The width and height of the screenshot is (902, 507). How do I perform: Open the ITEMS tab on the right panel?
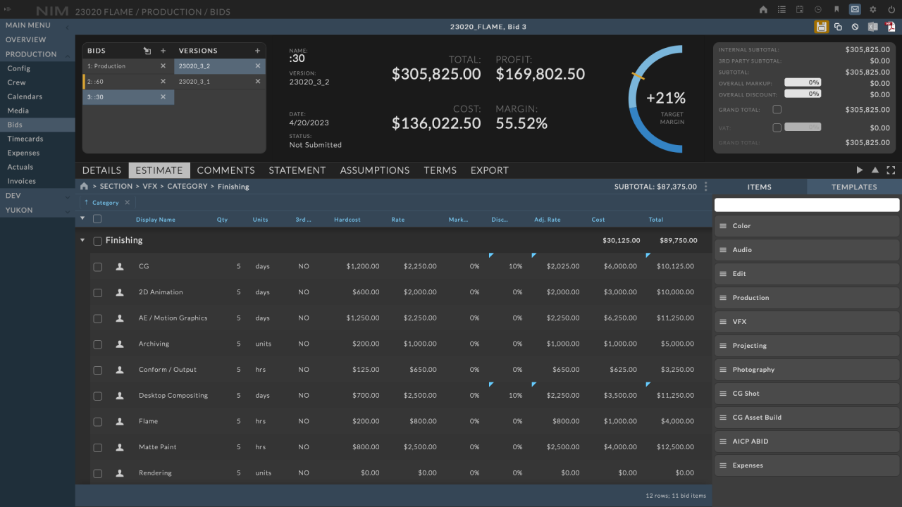tap(759, 187)
